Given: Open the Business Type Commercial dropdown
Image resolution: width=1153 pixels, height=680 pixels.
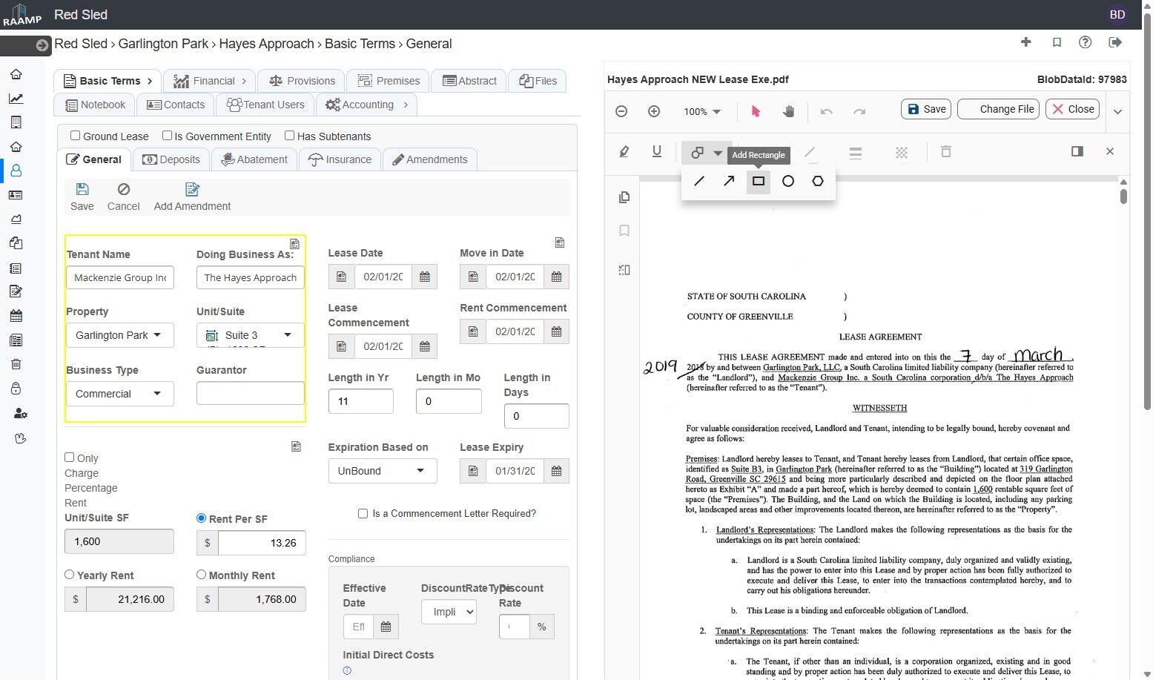Looking at the screenshot, I should coord(120,394).
